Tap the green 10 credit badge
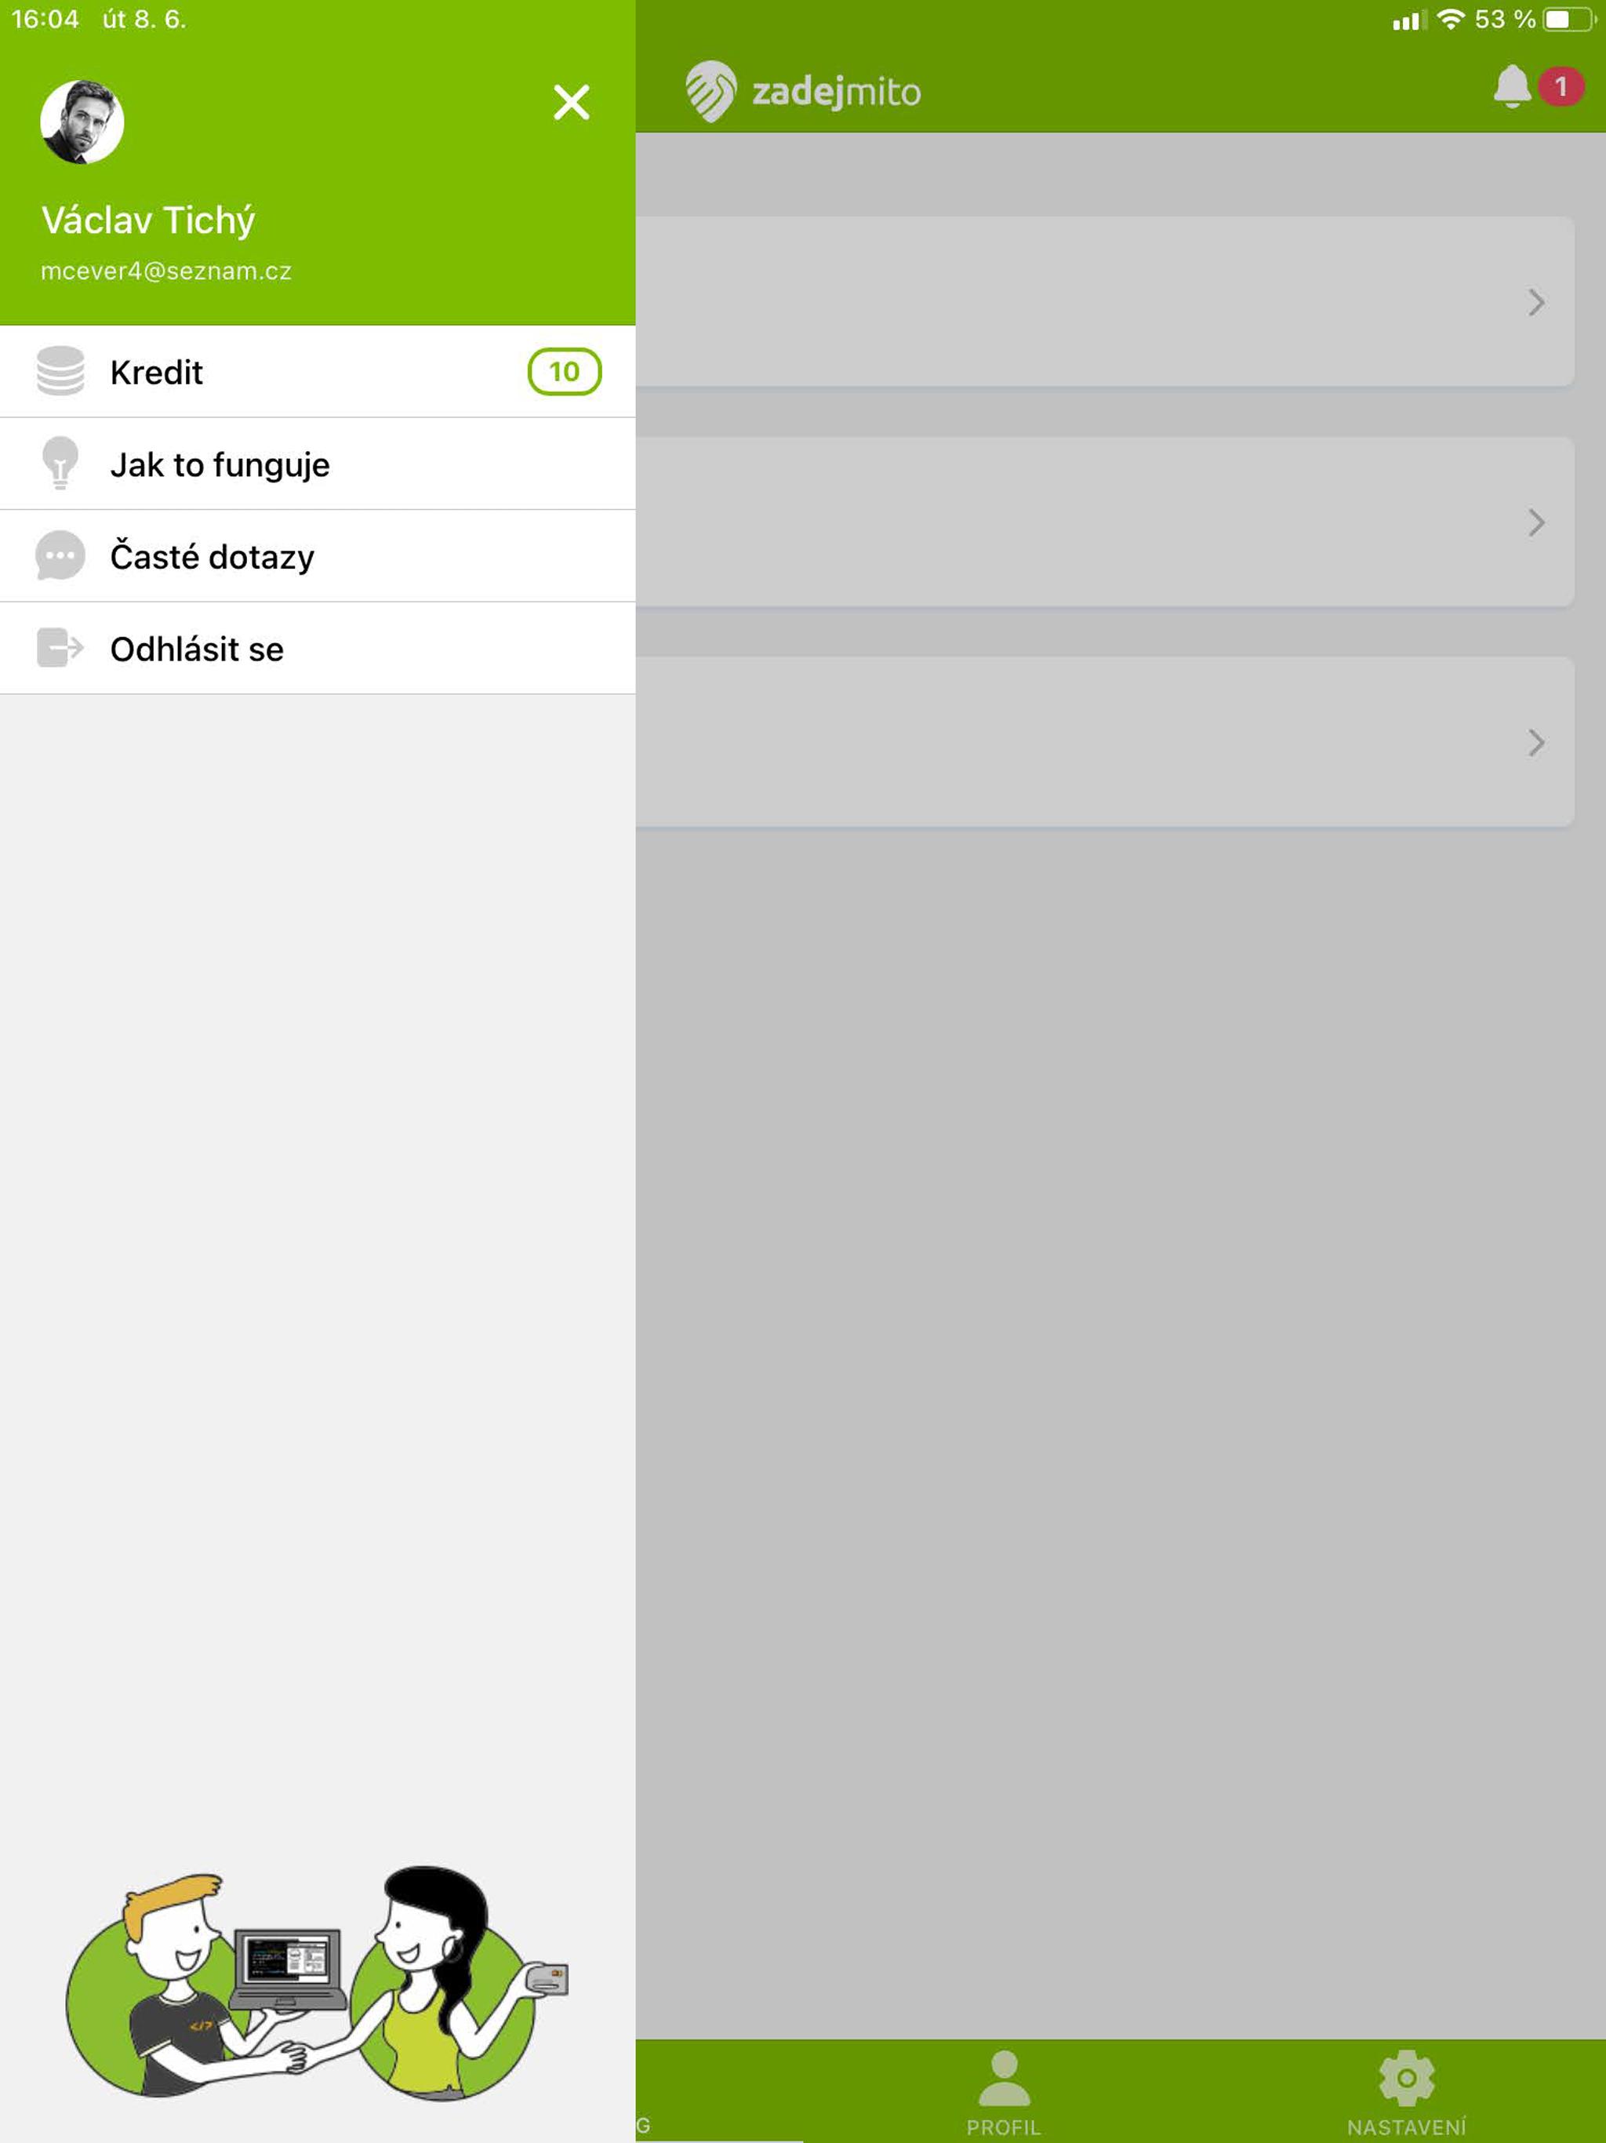Viewport: 1606px width, 2143px height. pos(564,372)
